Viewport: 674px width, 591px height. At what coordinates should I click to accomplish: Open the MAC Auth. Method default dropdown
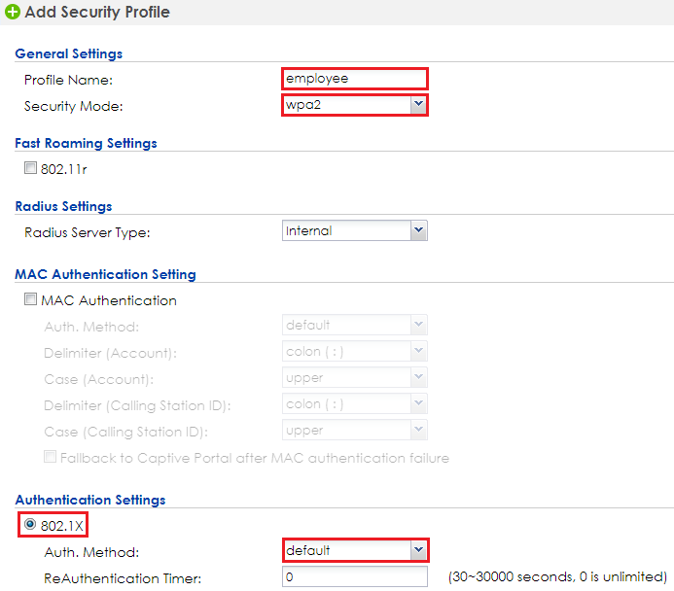(x=355, y=325)
